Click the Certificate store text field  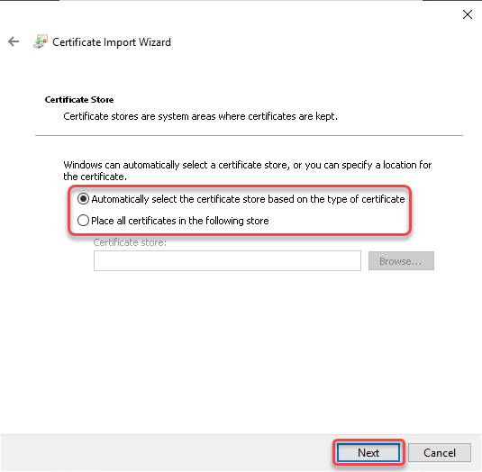227,261
